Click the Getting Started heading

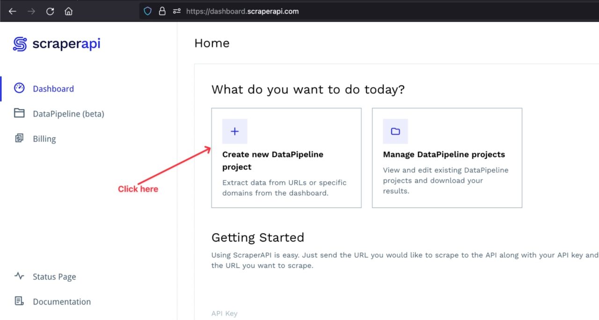pyautogui.click(x=258, y=237)
